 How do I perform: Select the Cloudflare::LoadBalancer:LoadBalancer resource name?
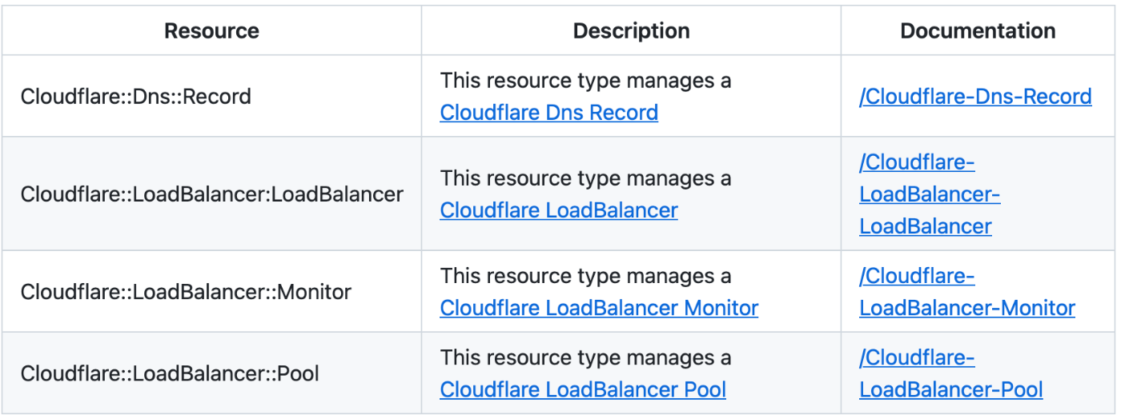(x=211, y=194)
